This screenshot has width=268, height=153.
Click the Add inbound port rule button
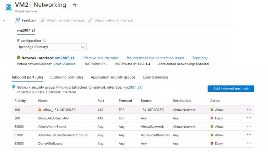[231, 88]
